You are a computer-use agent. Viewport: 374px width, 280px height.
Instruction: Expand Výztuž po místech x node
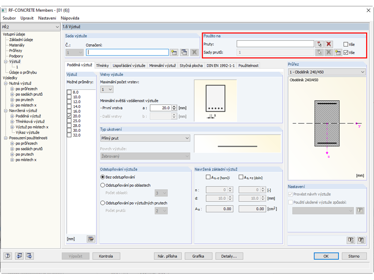(x=12, y=127)
